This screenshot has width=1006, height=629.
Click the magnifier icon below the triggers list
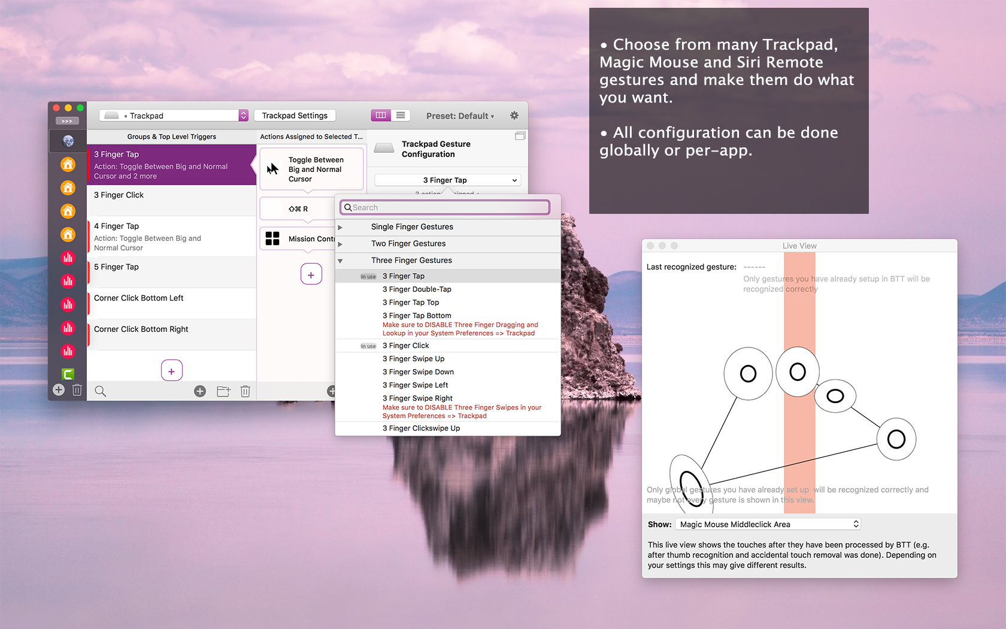click(101, 391)
